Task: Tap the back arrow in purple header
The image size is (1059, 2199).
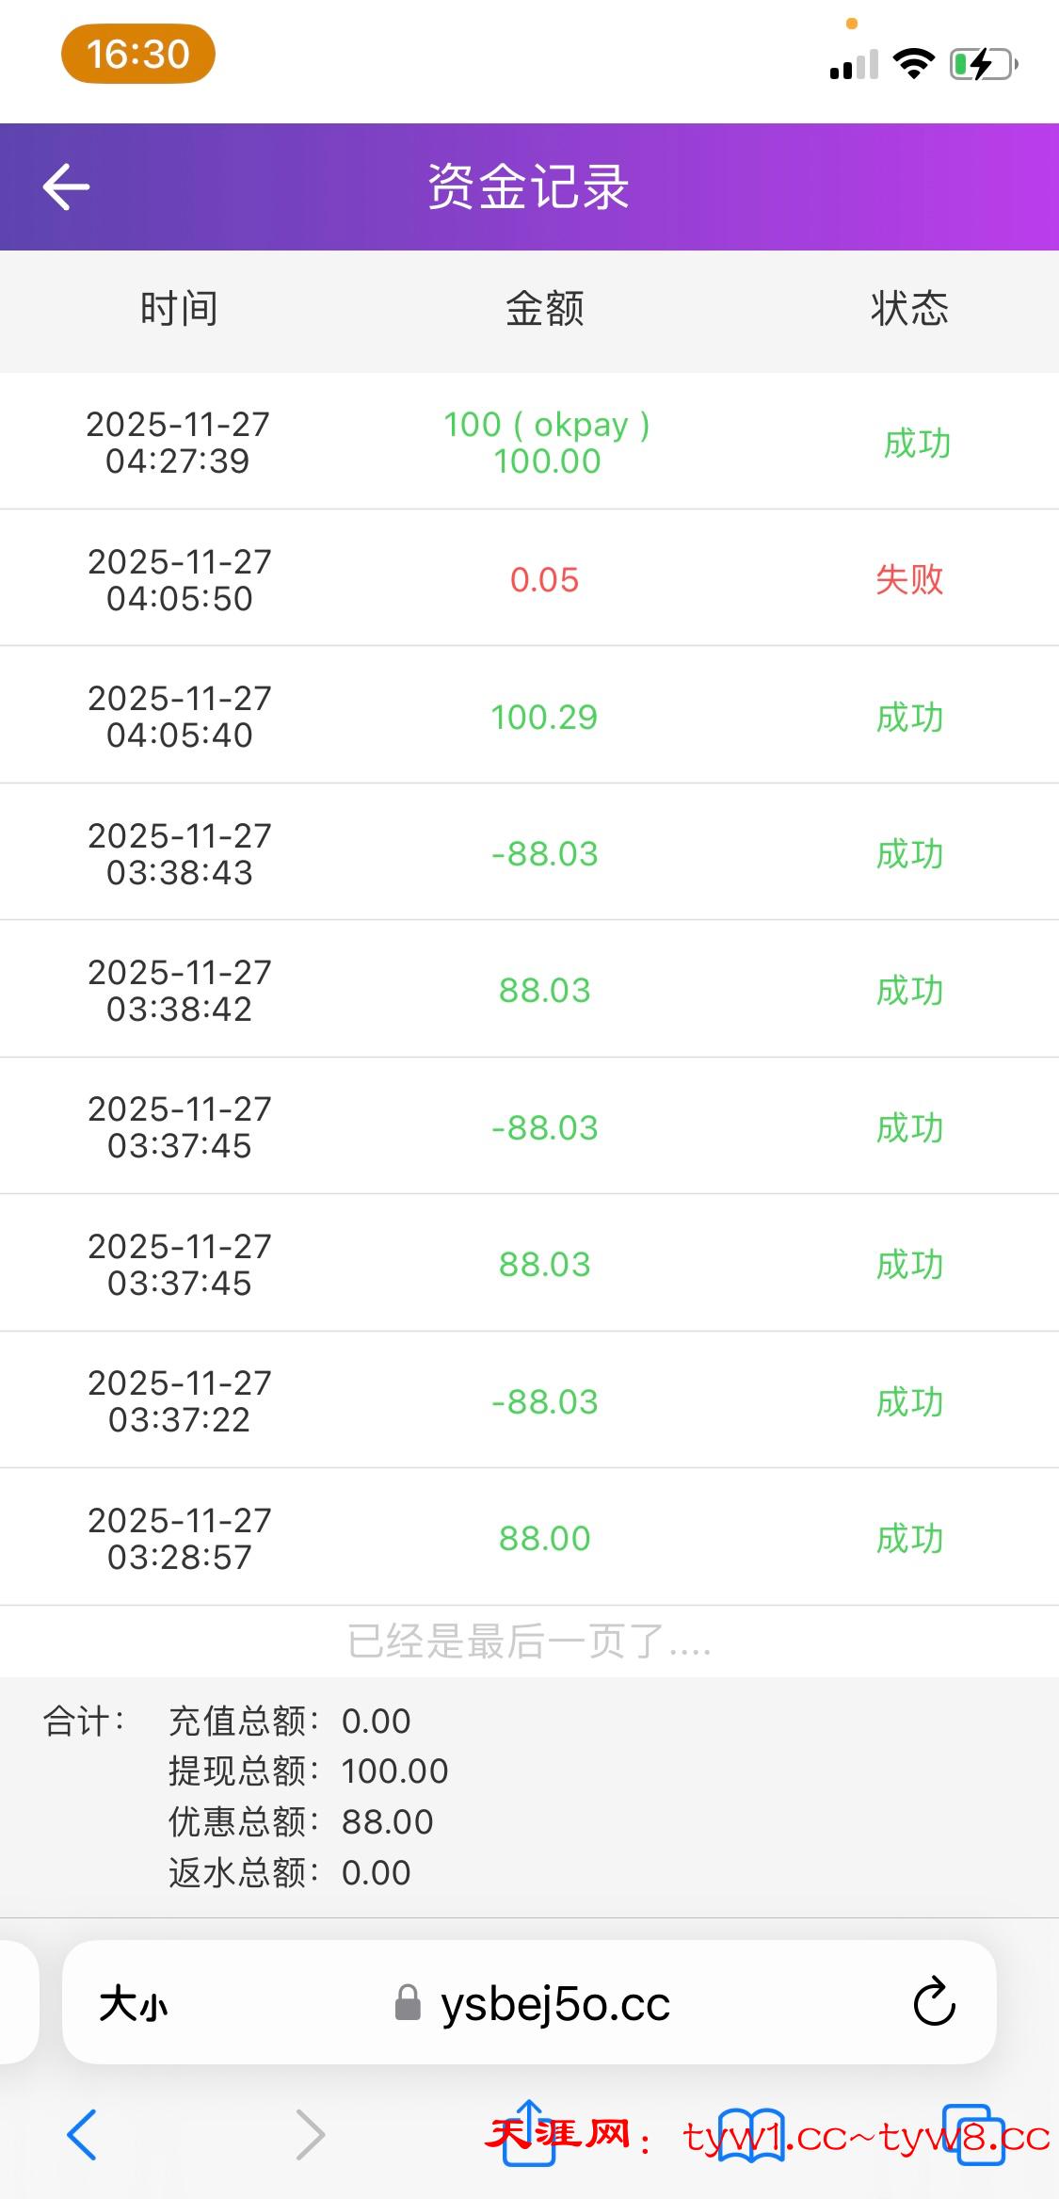Action: 66,186
